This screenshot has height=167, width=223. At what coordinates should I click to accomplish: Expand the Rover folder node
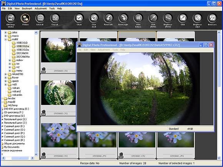point(5,78)
